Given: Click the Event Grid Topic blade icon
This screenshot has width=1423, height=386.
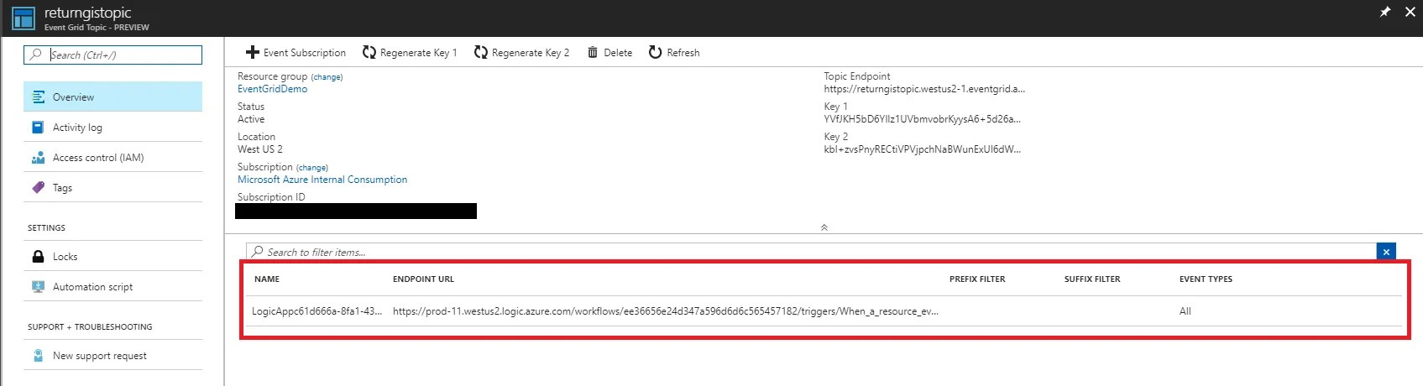Looking at the screenshot, I should (x=23, y=18).
